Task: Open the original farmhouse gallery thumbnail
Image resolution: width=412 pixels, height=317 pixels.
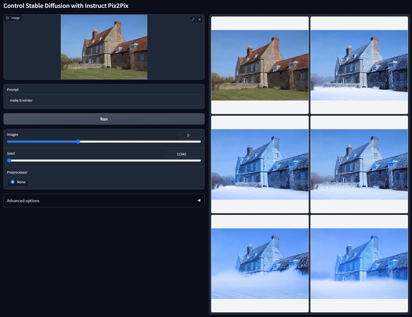Action: click(260, 65)
